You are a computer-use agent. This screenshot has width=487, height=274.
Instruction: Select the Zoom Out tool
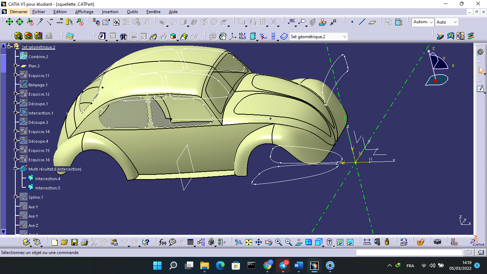click(x=288, y=242)
